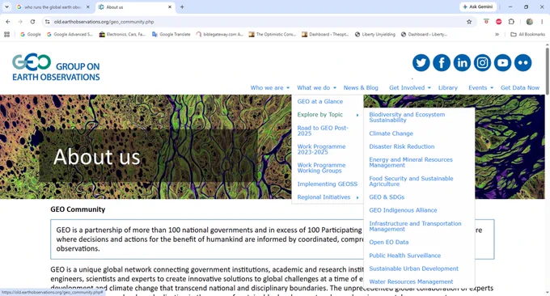Expand What we do menu

click(x=316, y=87)
